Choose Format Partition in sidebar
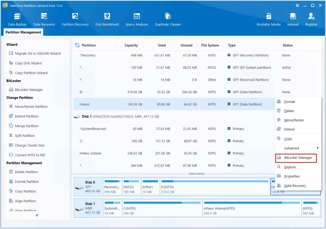The height and width of the screenshot is (229, 326). click(24, 182)
